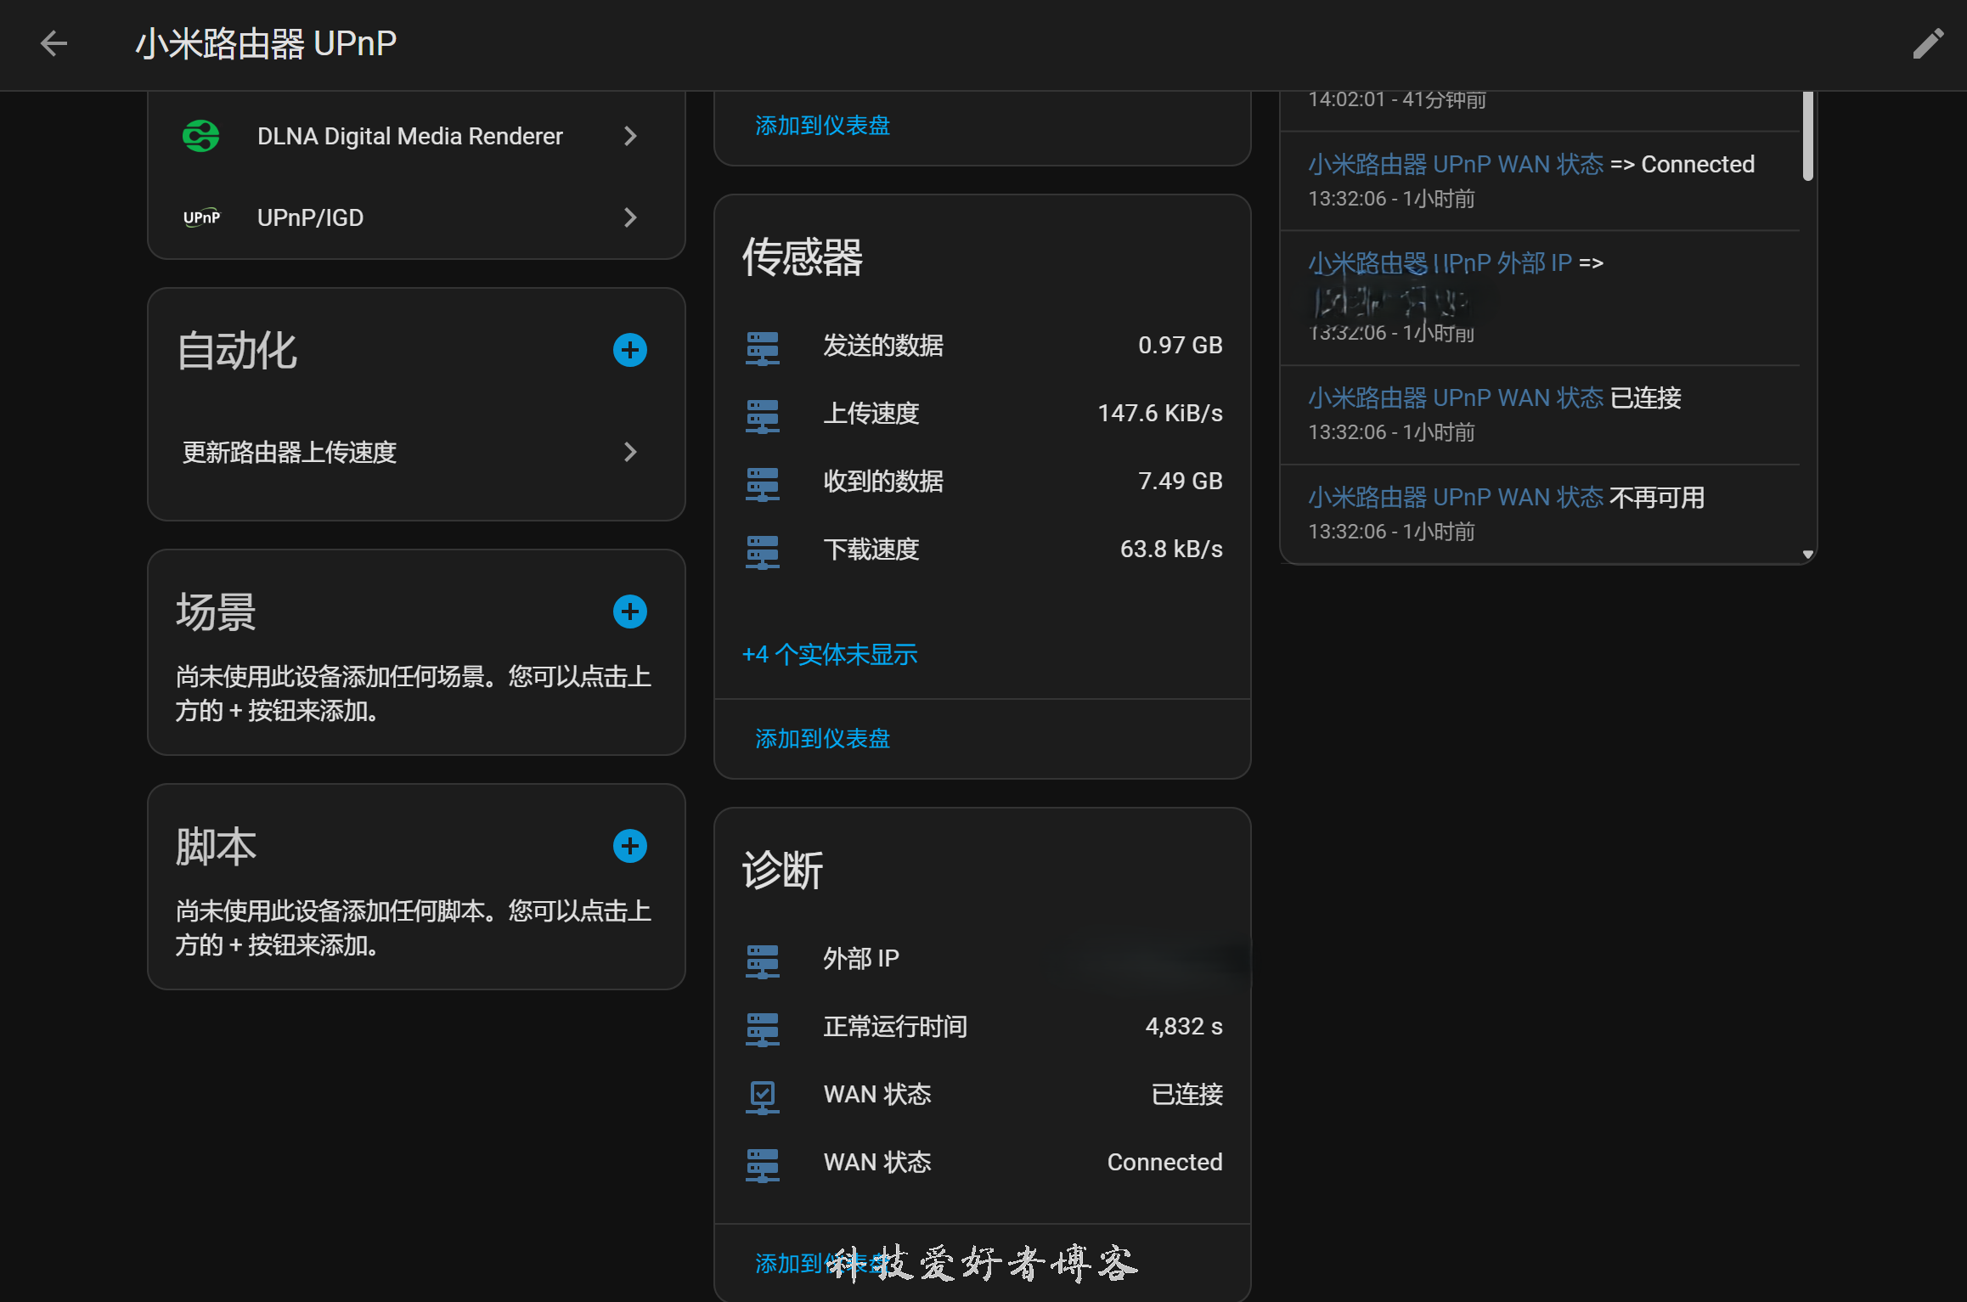Screen dimensions: 1967x1302
Task: Open the WAN 状态 Connected entity row
Action: 983,1163
